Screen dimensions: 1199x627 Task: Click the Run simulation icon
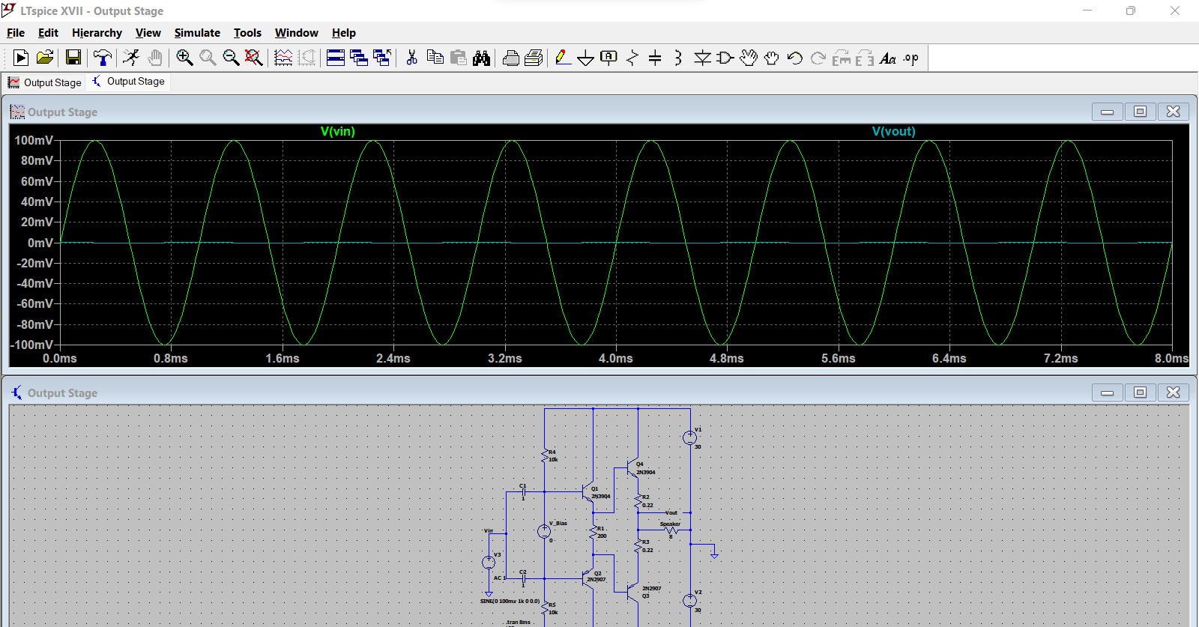click(21, 58)
